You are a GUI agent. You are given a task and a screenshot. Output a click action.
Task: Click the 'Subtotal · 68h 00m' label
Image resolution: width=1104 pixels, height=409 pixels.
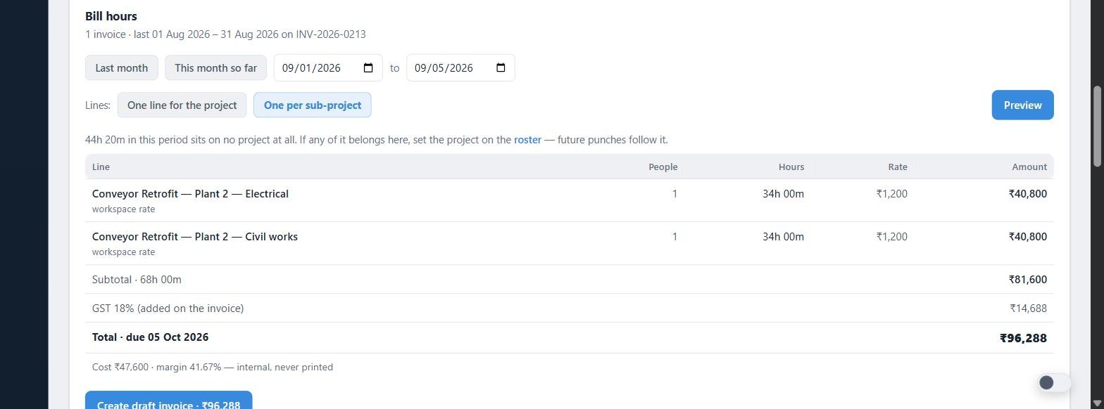pos(137,280)
